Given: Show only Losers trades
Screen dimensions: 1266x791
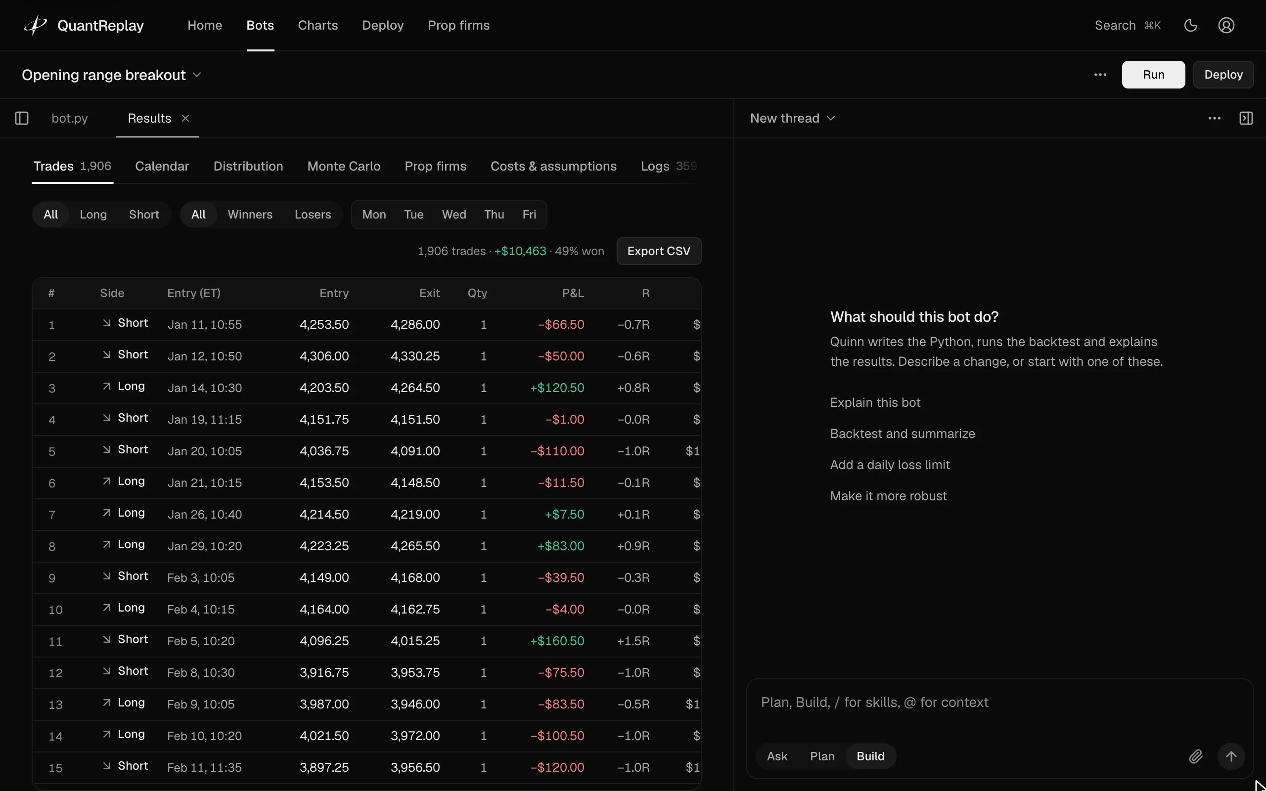Looking at the screenshot, I should (x=313, y=215).
